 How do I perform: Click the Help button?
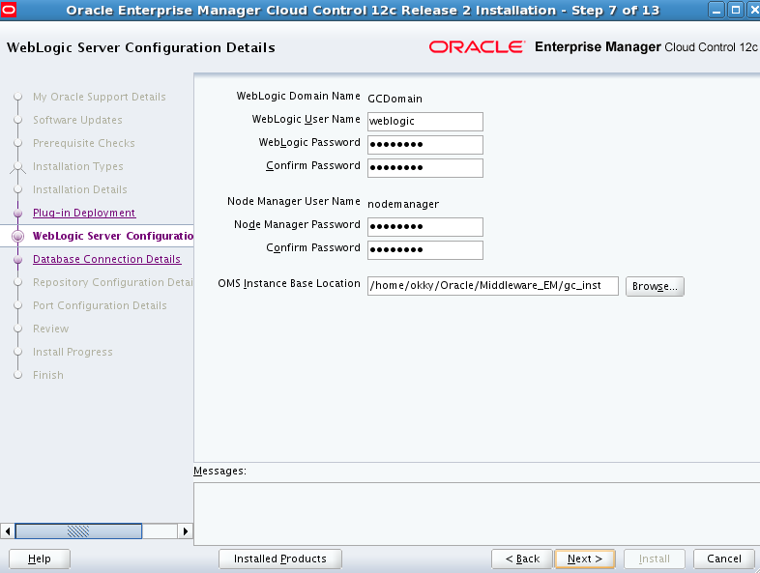tap(40, 559)
